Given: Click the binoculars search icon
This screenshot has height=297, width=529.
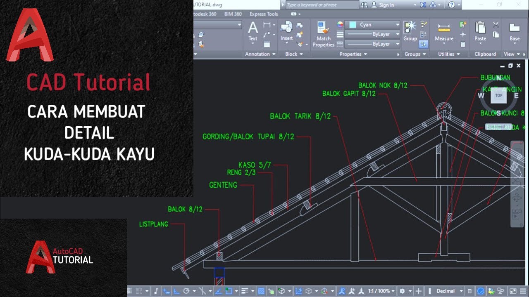Looking at the screenshot, I should click(364, 5).
